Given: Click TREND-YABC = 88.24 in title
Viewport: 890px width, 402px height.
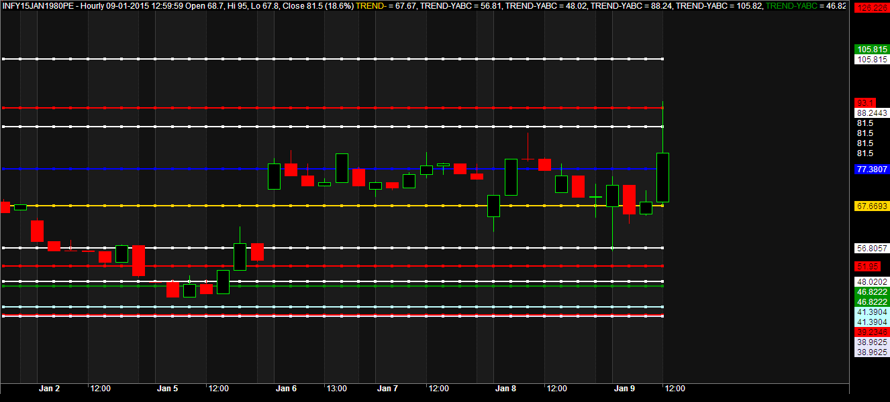Looking at the screenshot, I should pos(631,5).
